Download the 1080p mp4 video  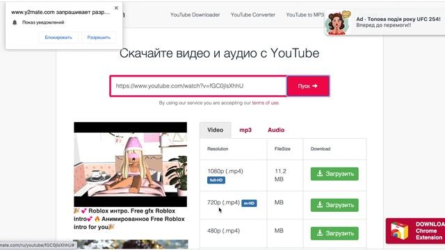[x=334, y=174]
